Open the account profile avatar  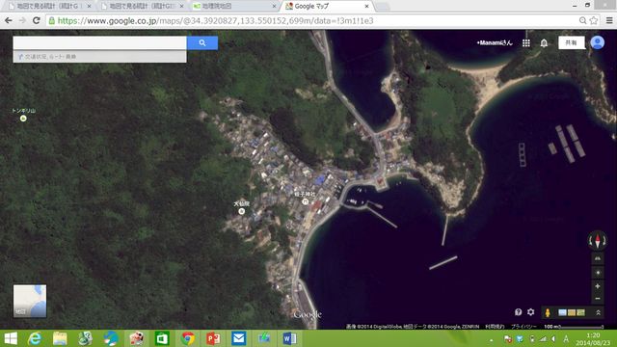598,42
